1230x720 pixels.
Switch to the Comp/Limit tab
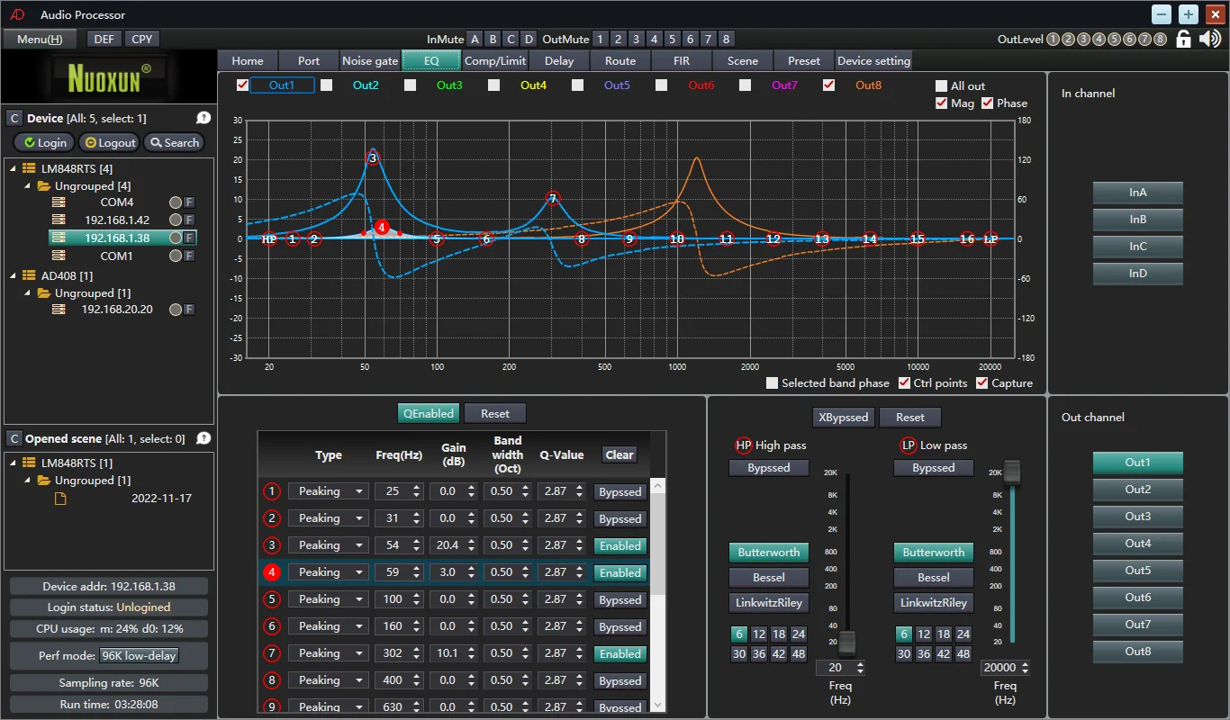pos(494,60)
